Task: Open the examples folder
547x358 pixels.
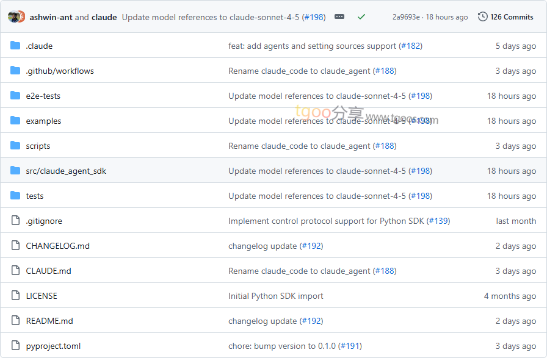Action: 43,121
